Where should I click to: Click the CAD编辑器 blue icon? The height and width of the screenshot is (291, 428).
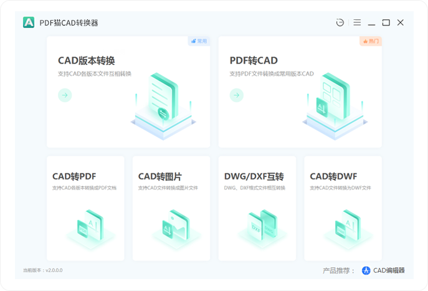(366, 270)
